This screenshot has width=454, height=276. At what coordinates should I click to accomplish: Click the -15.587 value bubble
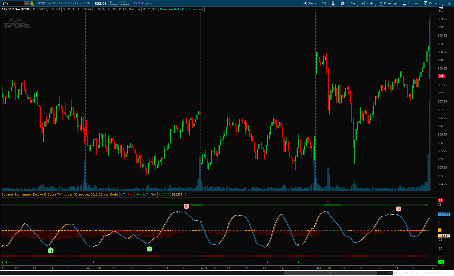coord(444,236)
